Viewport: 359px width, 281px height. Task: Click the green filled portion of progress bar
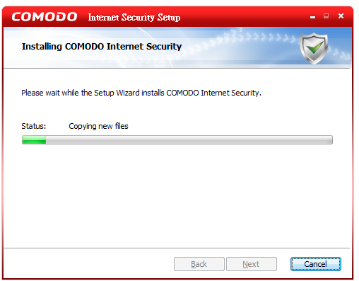tap(34, 139)
